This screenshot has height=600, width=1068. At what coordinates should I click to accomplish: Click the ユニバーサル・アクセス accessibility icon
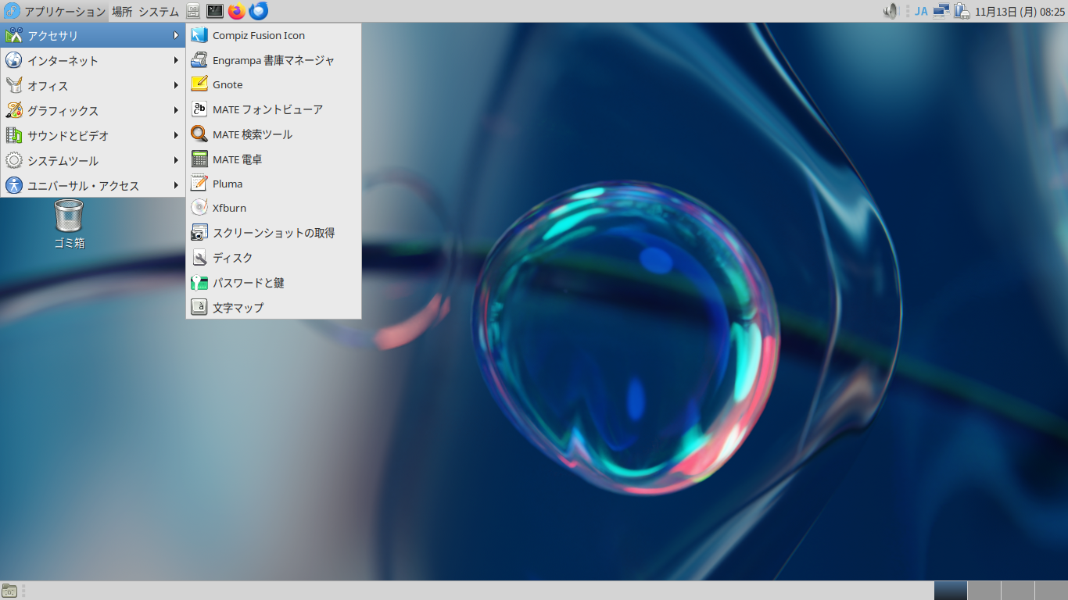coord(13,185)
